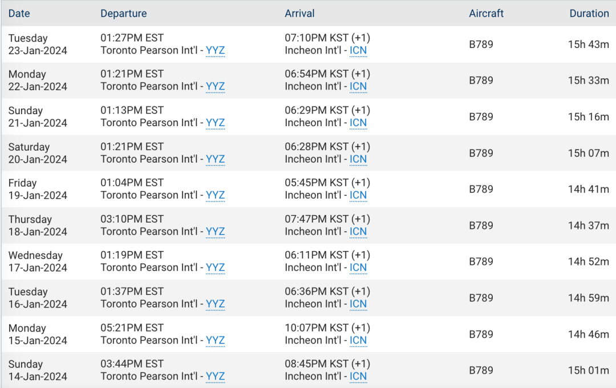Click the Duration column header
616x388 pixels.
589,13
